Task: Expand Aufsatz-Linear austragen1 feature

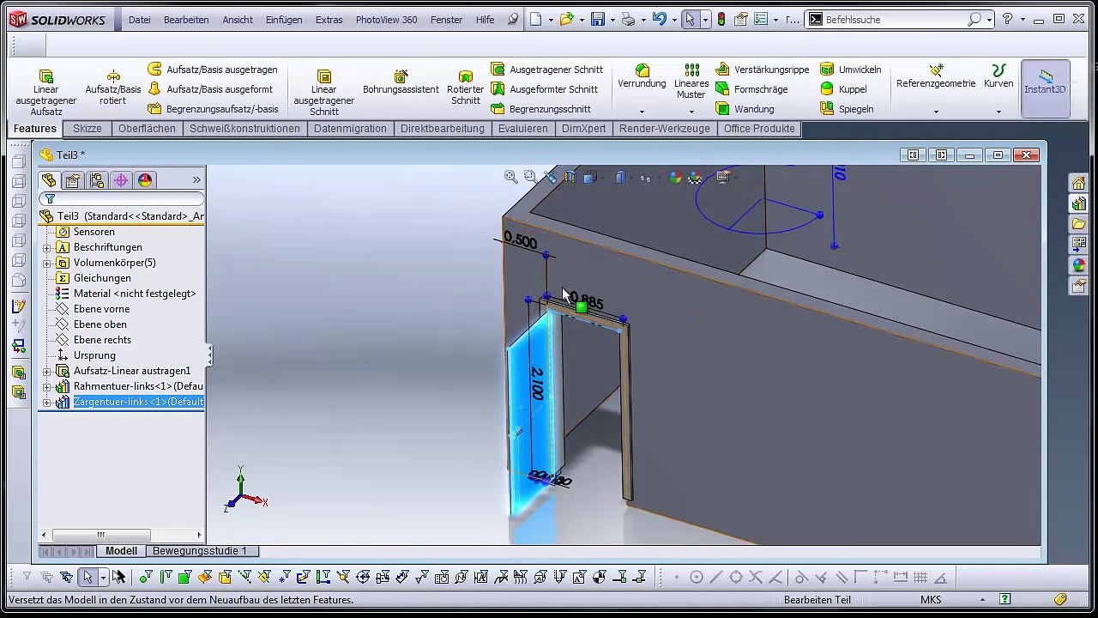Action: point(47,371)
